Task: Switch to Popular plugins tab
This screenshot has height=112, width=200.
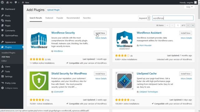Action: pos(60,18)
